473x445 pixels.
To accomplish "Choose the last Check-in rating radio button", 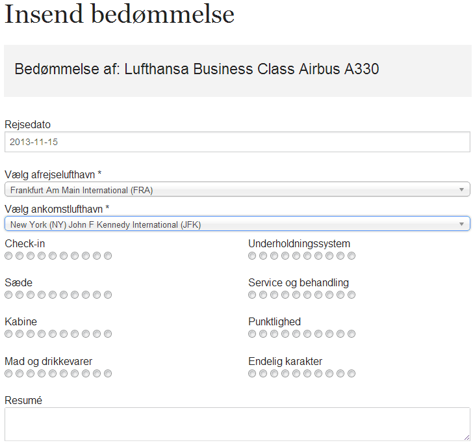I will [x=108, y=256].
